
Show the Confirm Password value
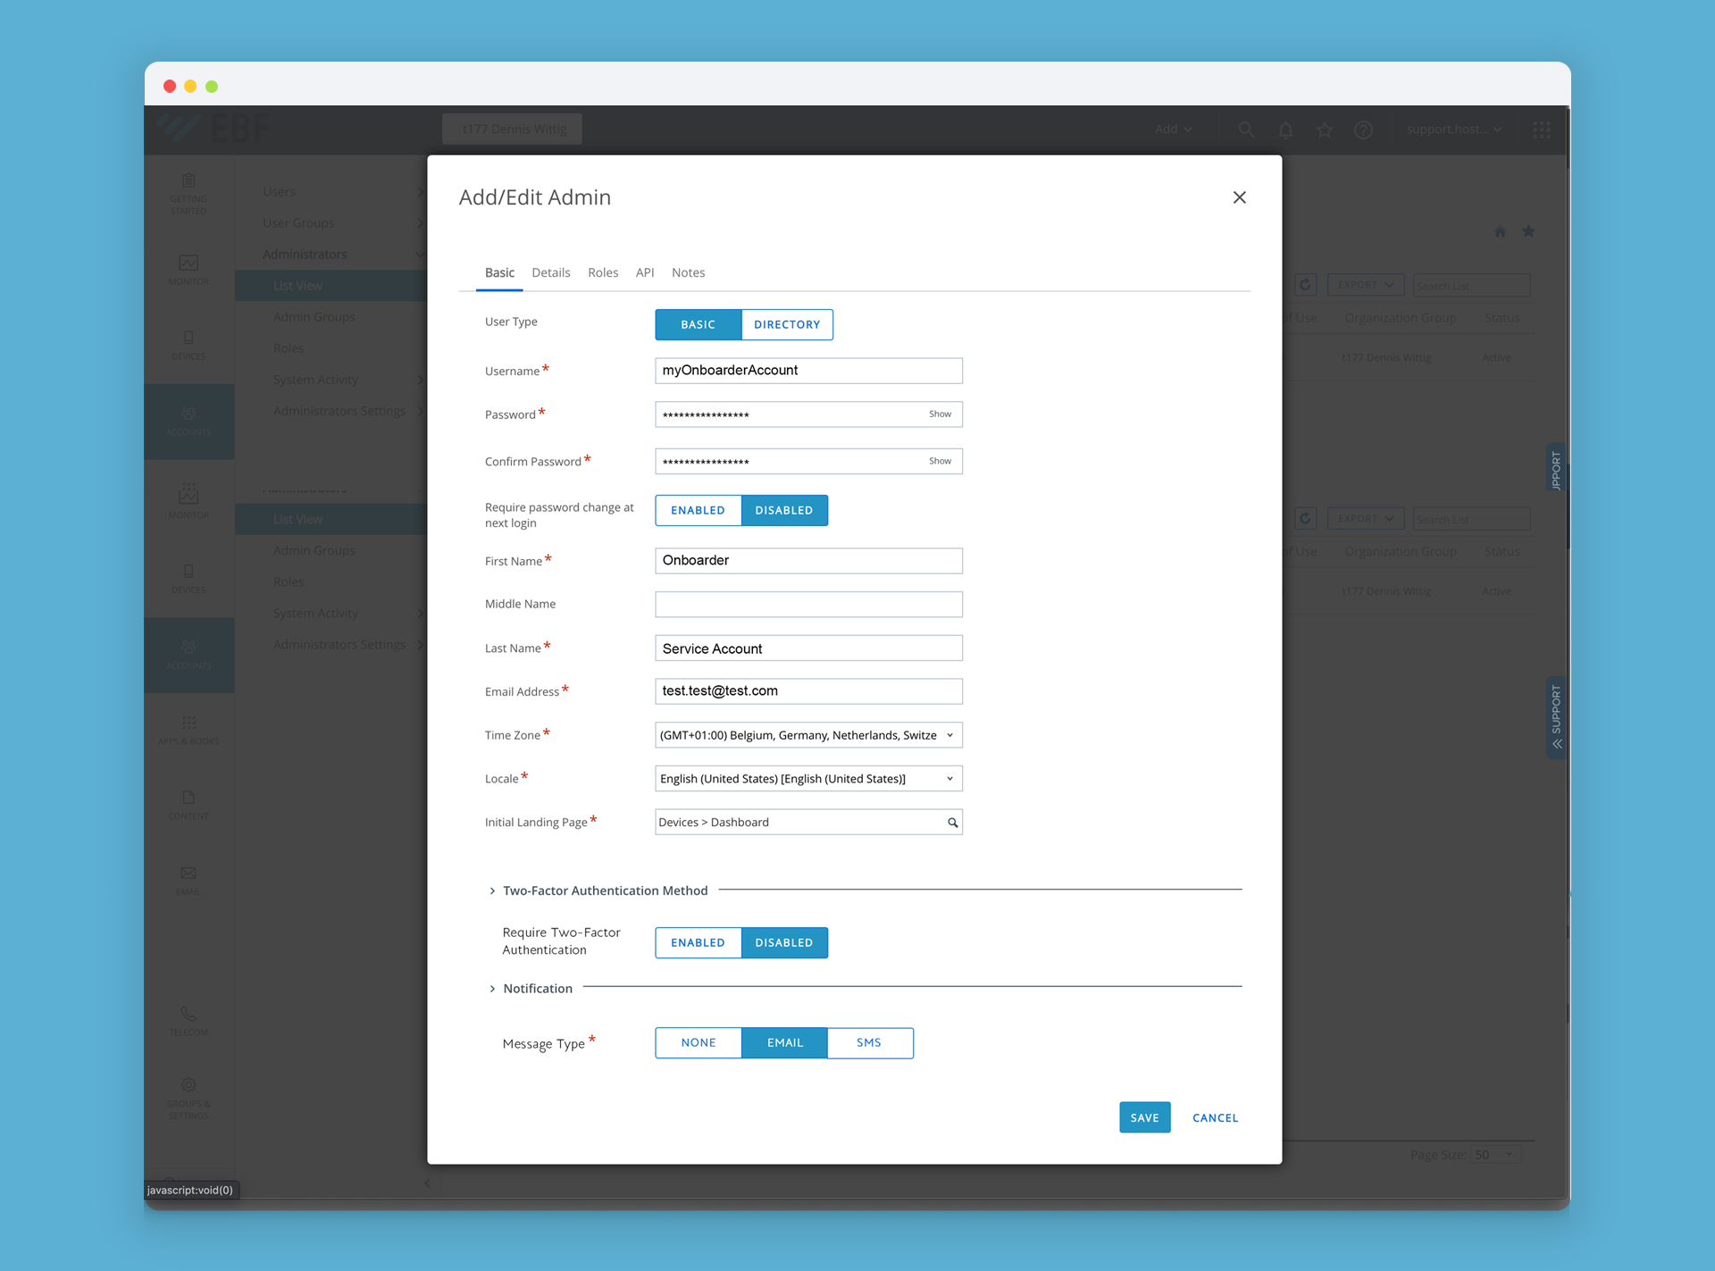940,461
